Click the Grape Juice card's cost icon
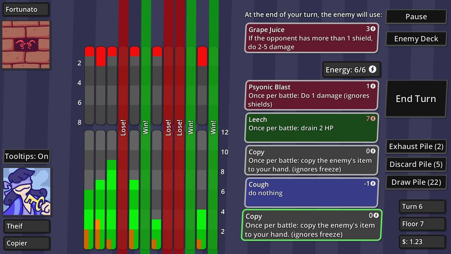 pos(373,29)
